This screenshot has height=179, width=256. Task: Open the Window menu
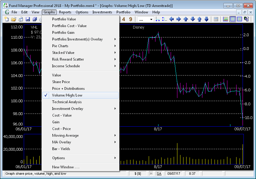click(x=141, y=12)
